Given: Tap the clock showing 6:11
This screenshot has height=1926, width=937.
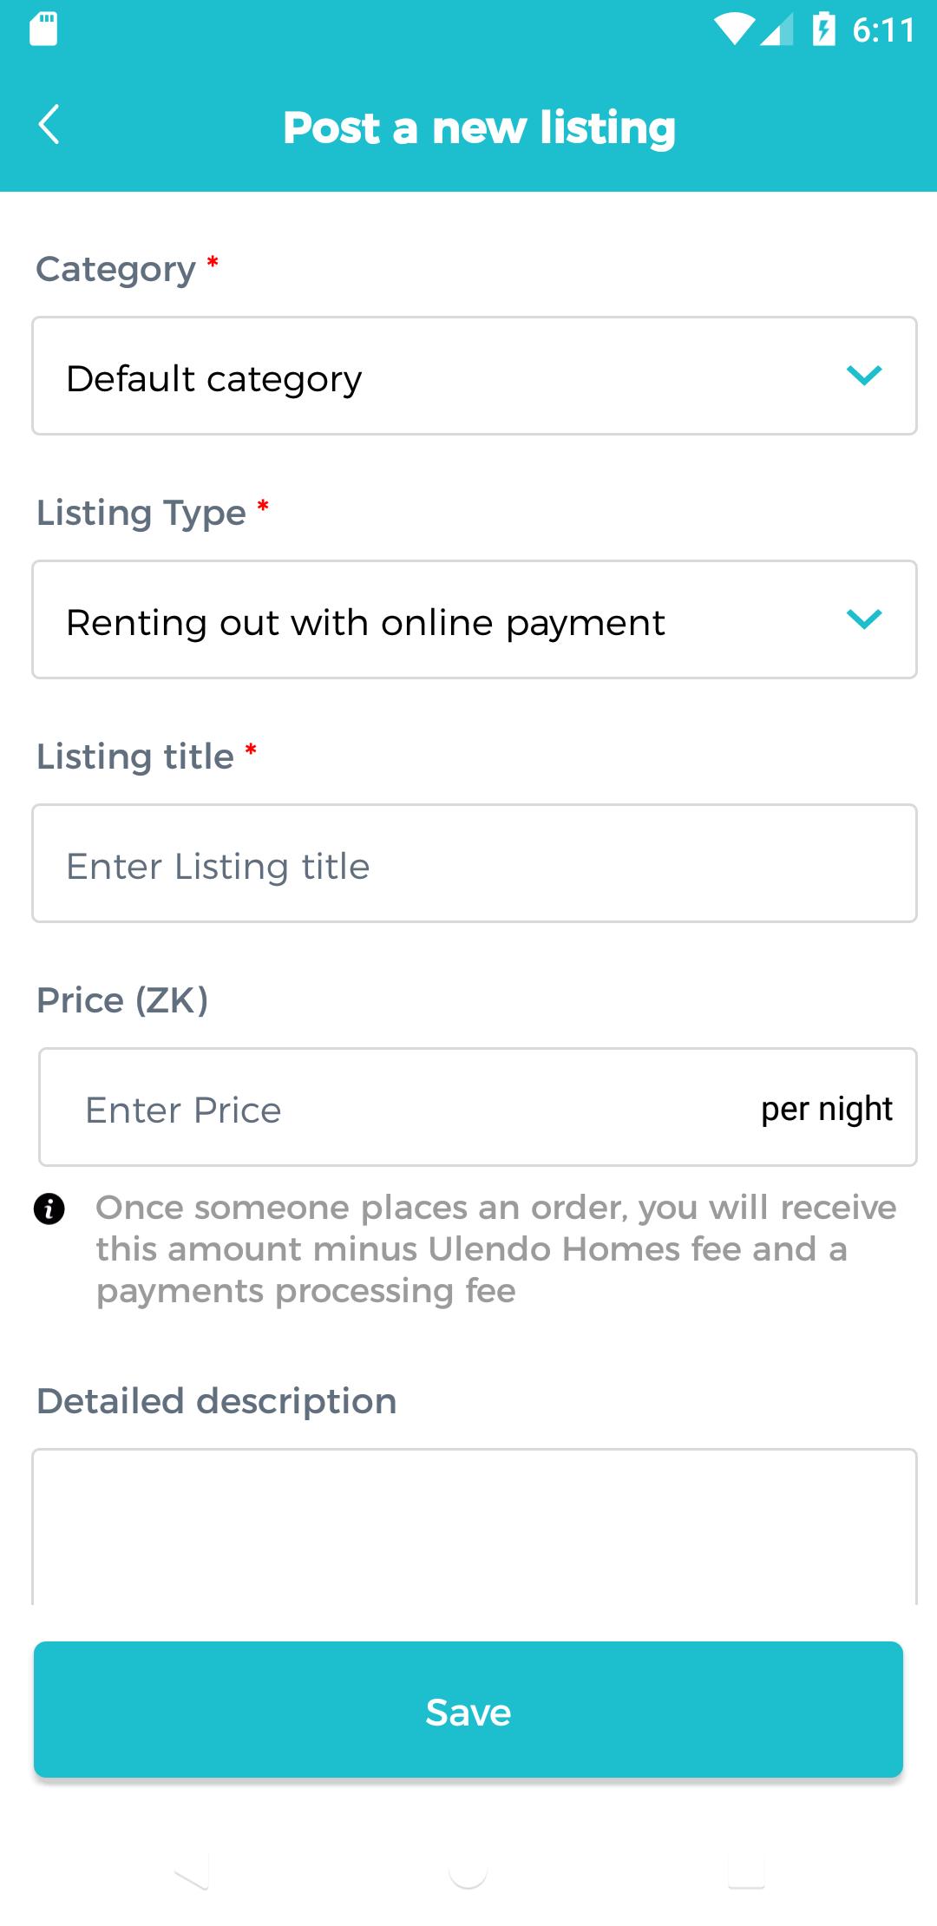Looking at the screenshot, I should [883, 30].
